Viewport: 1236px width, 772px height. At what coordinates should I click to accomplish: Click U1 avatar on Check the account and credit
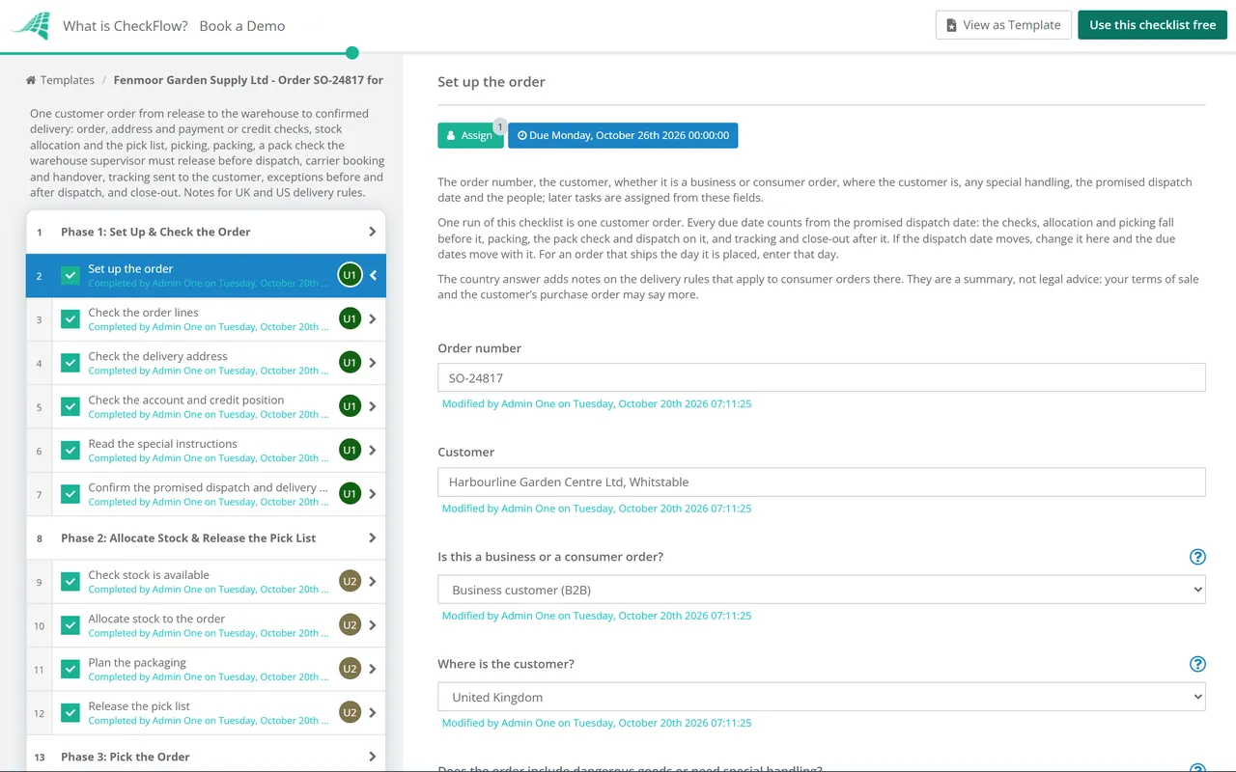(350, 406)
